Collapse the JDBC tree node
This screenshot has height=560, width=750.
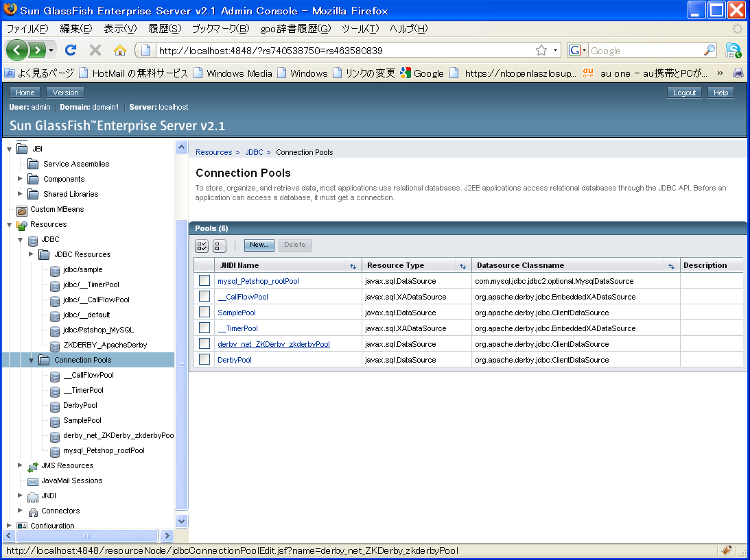(x=20, y=240)
